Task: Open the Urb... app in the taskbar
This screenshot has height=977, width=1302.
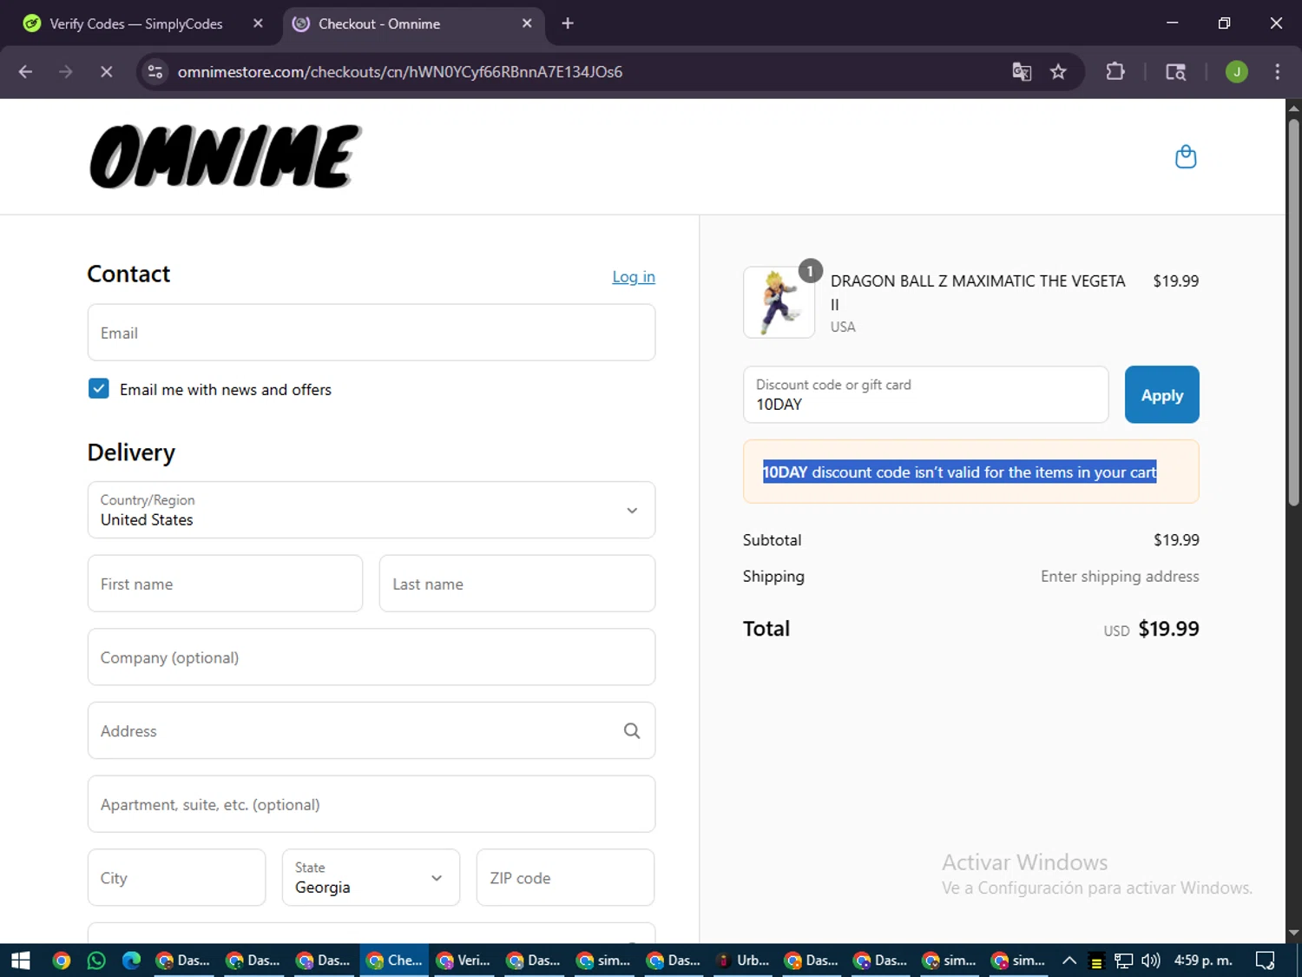Action: 744,960
